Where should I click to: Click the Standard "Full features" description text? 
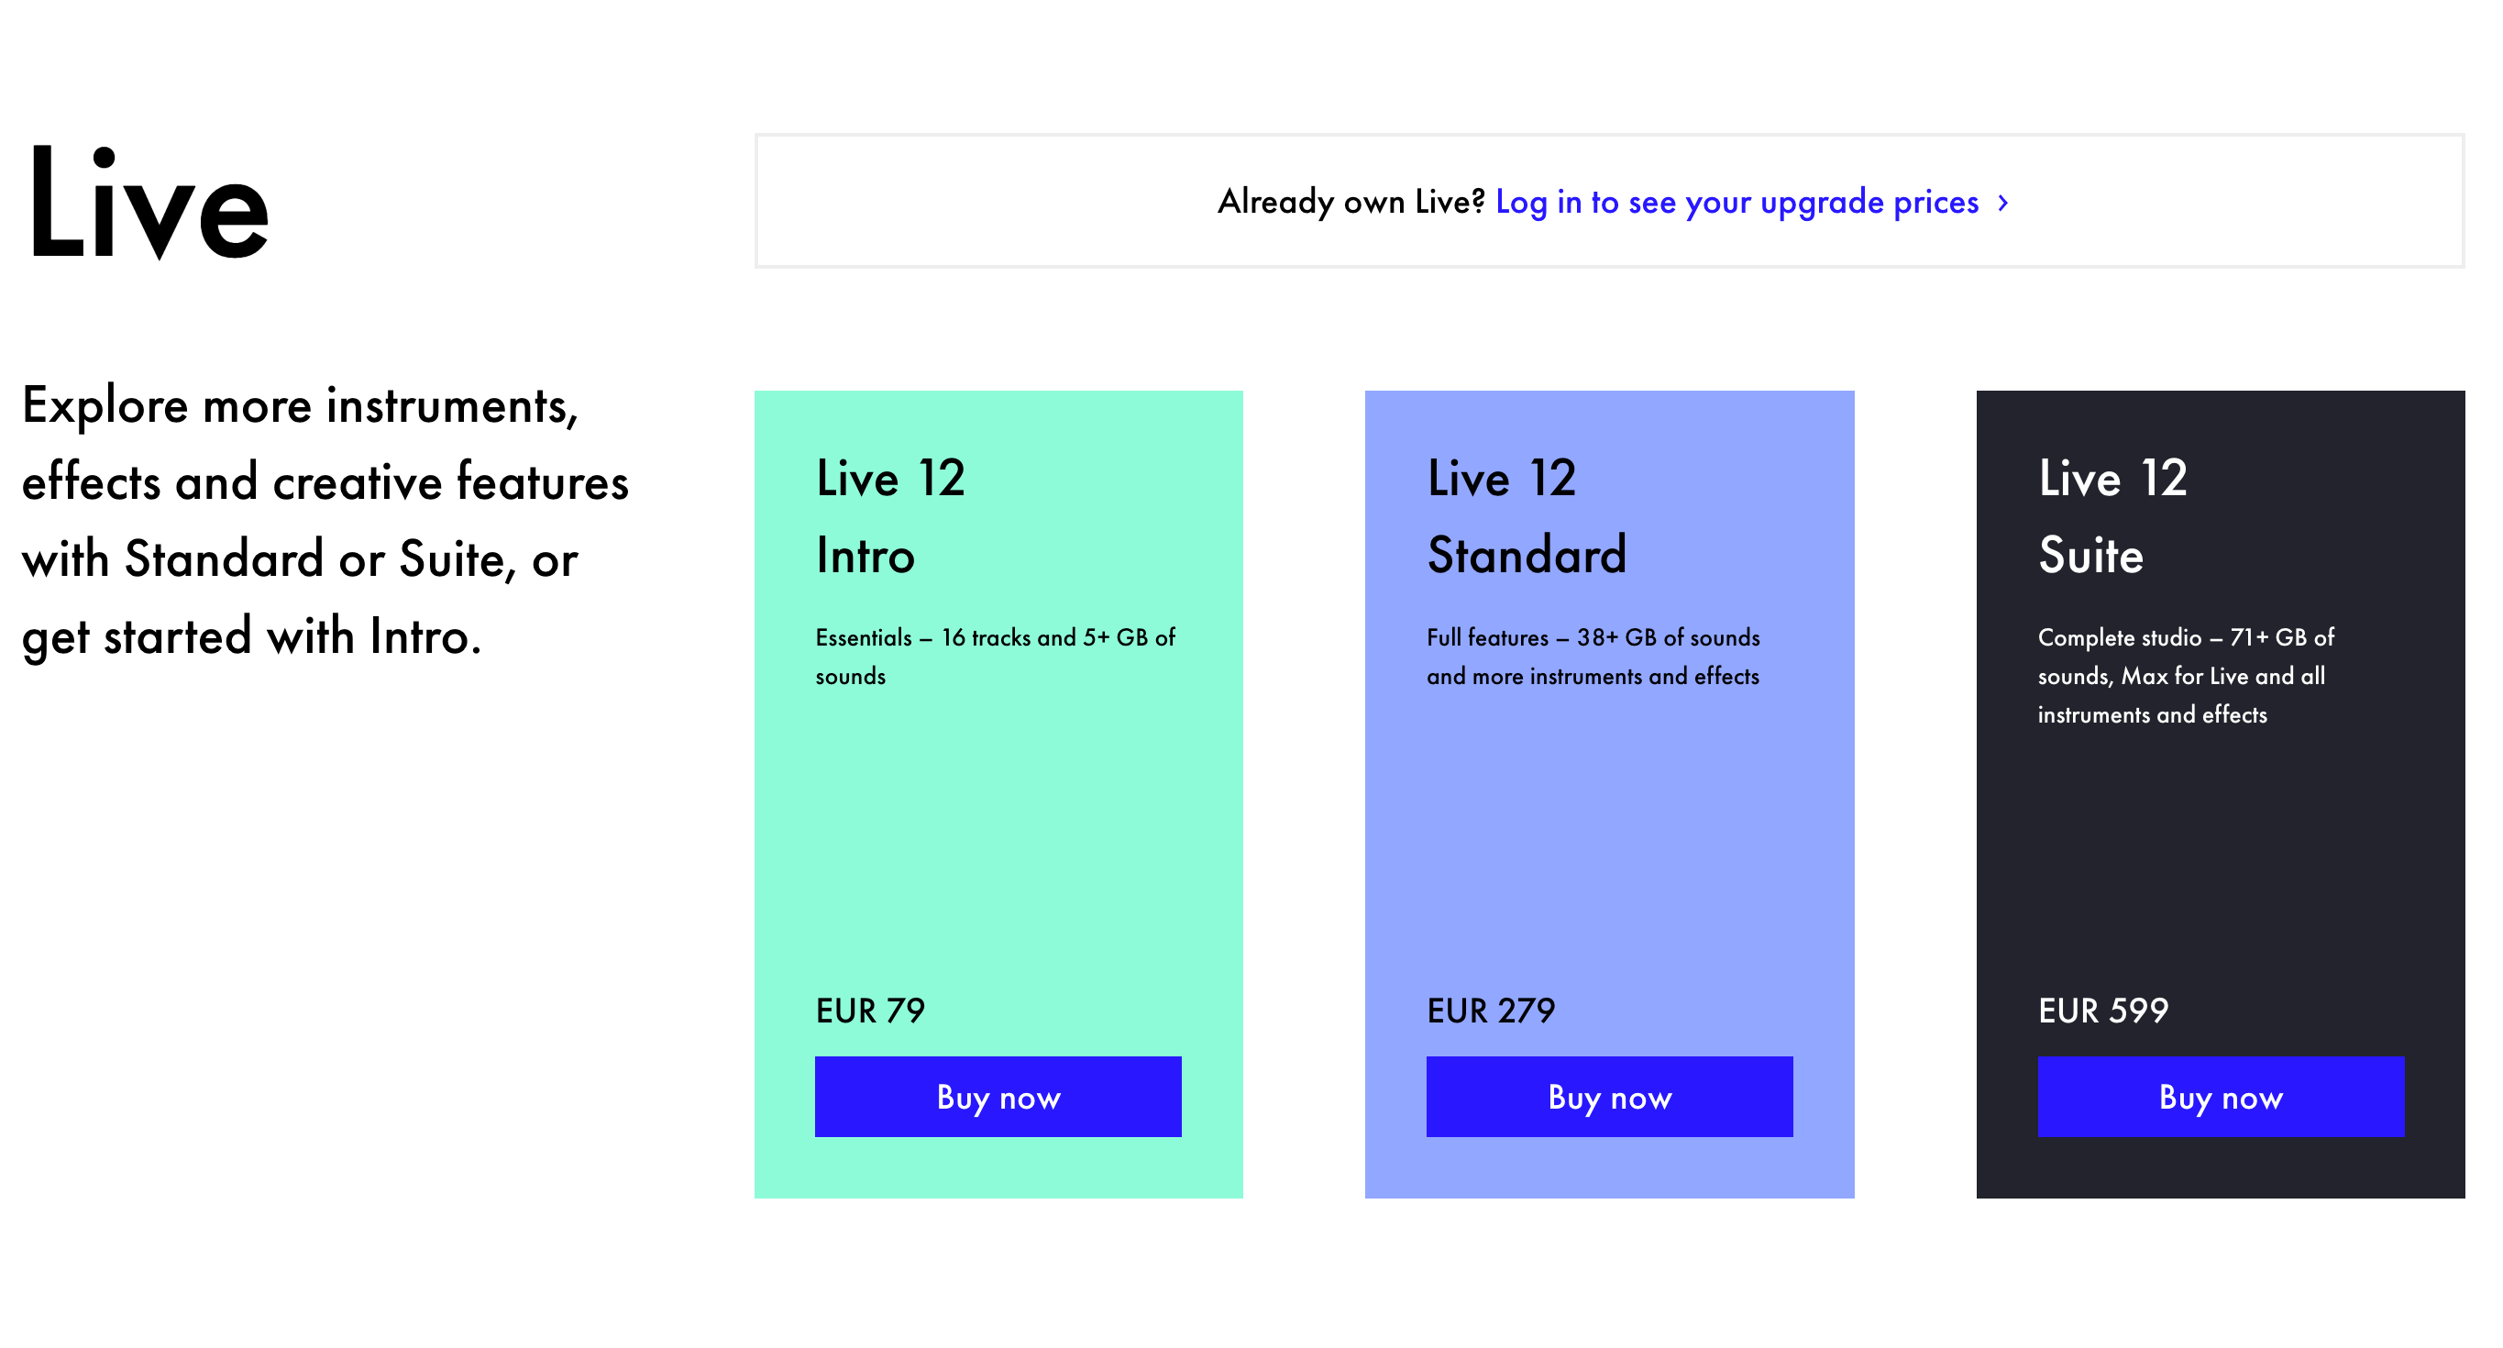pos(1593,656)
